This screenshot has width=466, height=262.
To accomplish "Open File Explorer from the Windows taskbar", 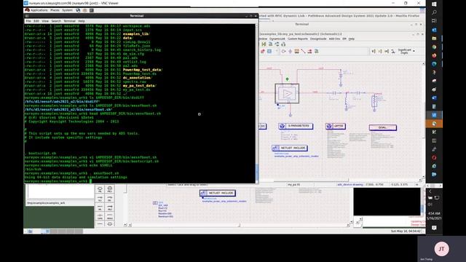I will 434,39.
